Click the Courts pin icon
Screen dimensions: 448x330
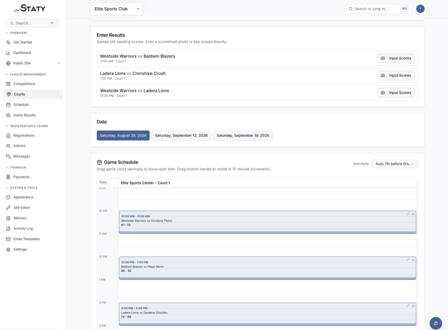[9, 94]
